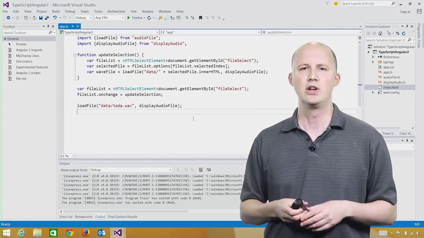This screenshot has height=238, width=424.
Task: Click the browser Refresh icon in toolbar
Action: (x=149, y=18)
